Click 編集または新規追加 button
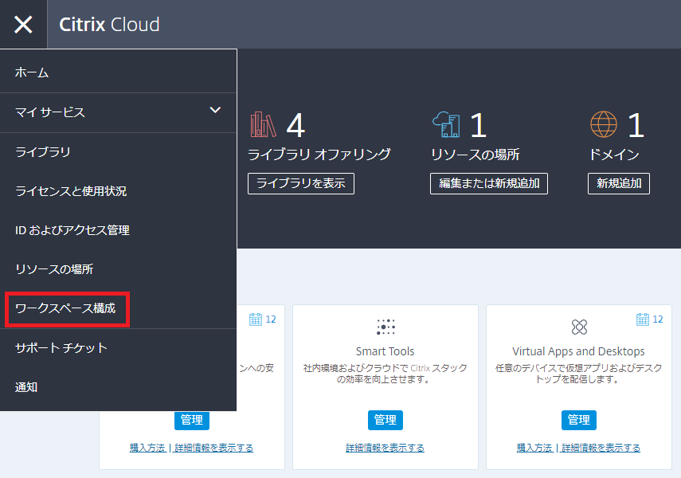 point(488,183)
